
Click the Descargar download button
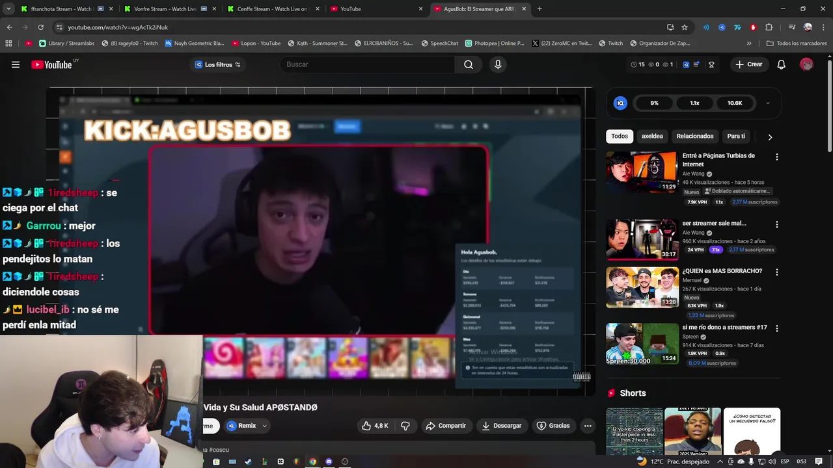click(x=501, y=426)
